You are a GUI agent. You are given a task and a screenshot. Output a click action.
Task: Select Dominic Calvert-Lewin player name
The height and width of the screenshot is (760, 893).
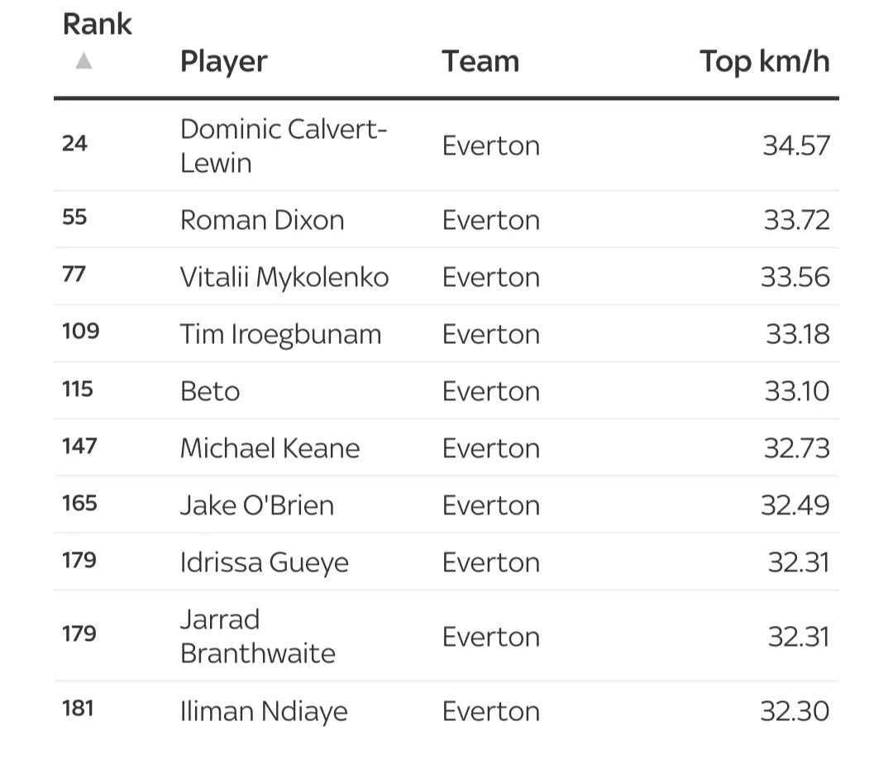284,146
